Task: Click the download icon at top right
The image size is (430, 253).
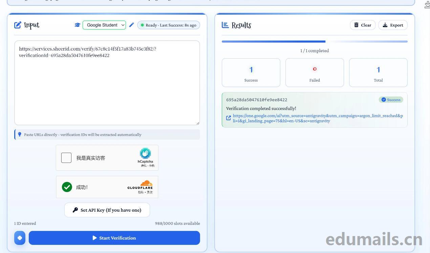Action: coord(427,5)
